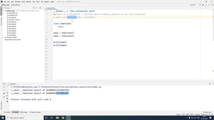Viewport: 214px width, 120px height.
Task: Open the Python Console tool window
Action: pyautogui.click(x=35, y=112)
